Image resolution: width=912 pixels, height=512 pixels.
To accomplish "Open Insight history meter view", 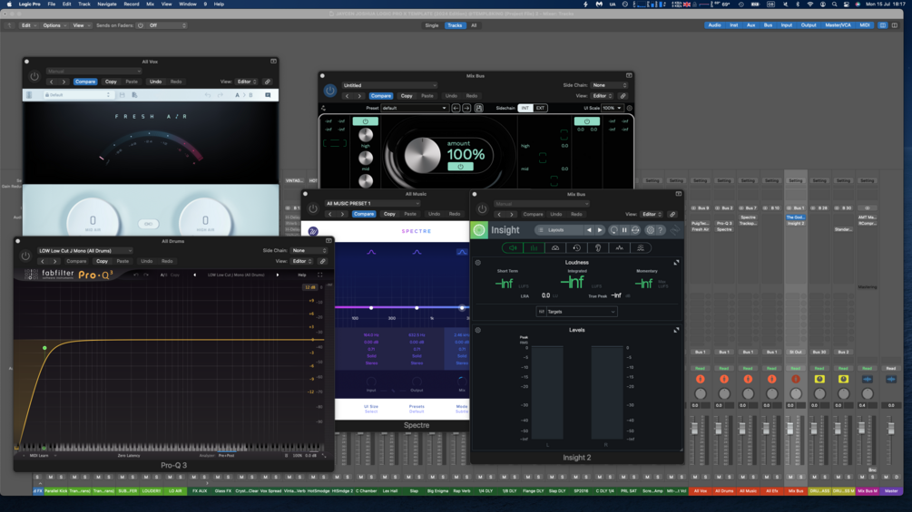I will [576, 248].
